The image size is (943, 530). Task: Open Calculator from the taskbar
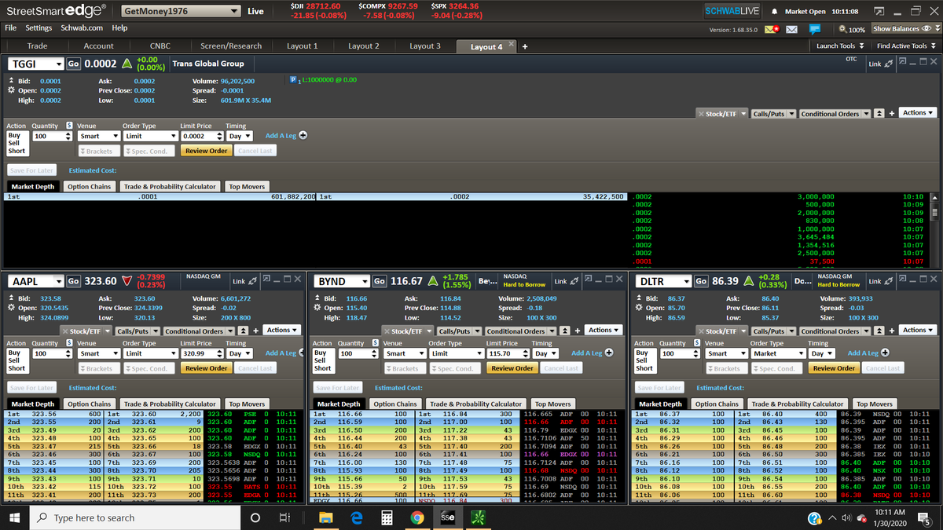click(386, 517)
